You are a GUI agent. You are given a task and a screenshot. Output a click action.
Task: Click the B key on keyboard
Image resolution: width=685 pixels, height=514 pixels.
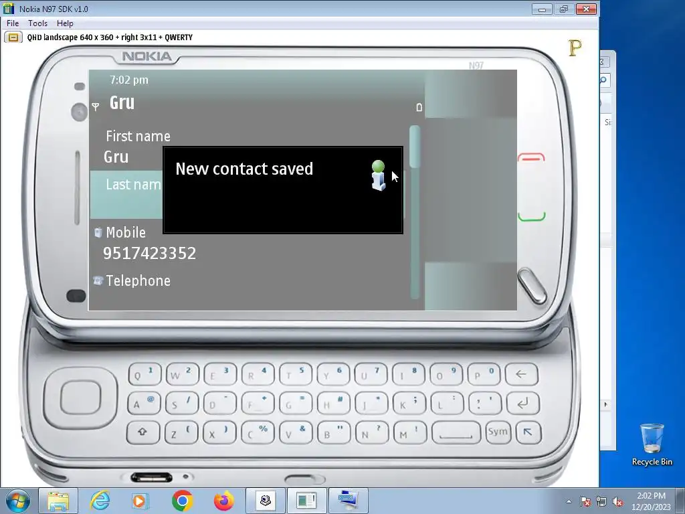click(x=333, y=432)
